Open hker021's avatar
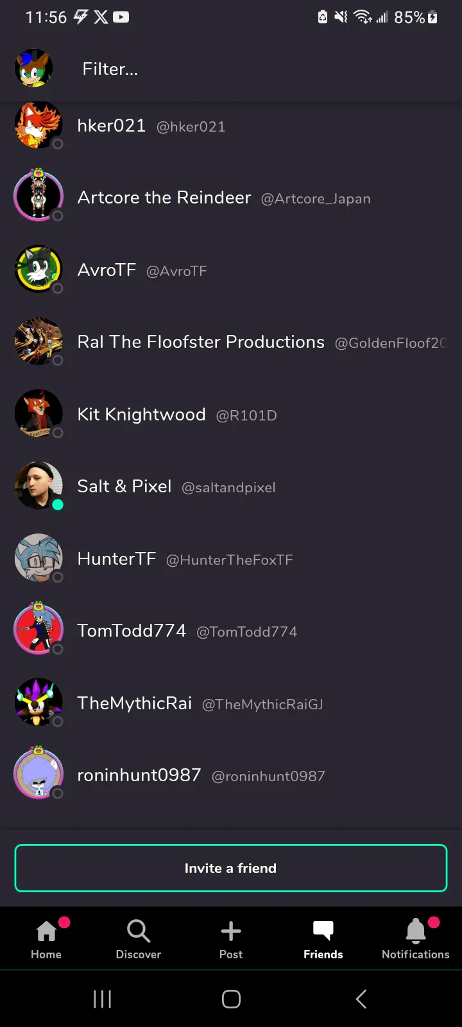Viewport: 462px width, 1027px height. click(x=38, y=126)
